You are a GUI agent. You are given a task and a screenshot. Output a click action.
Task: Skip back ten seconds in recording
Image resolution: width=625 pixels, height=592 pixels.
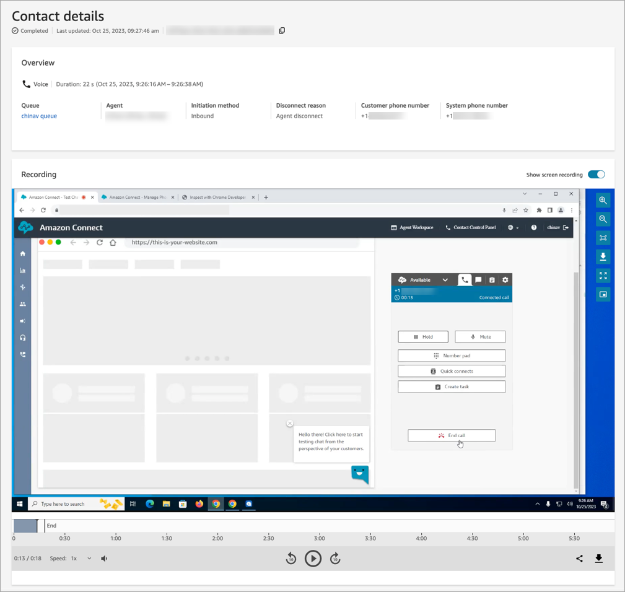coord(291,559)
